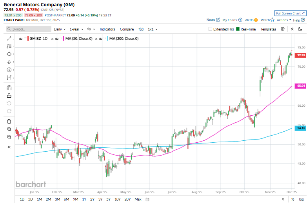Select the 6M time range
The image size is (307, 206).
[x=66, y=199]
